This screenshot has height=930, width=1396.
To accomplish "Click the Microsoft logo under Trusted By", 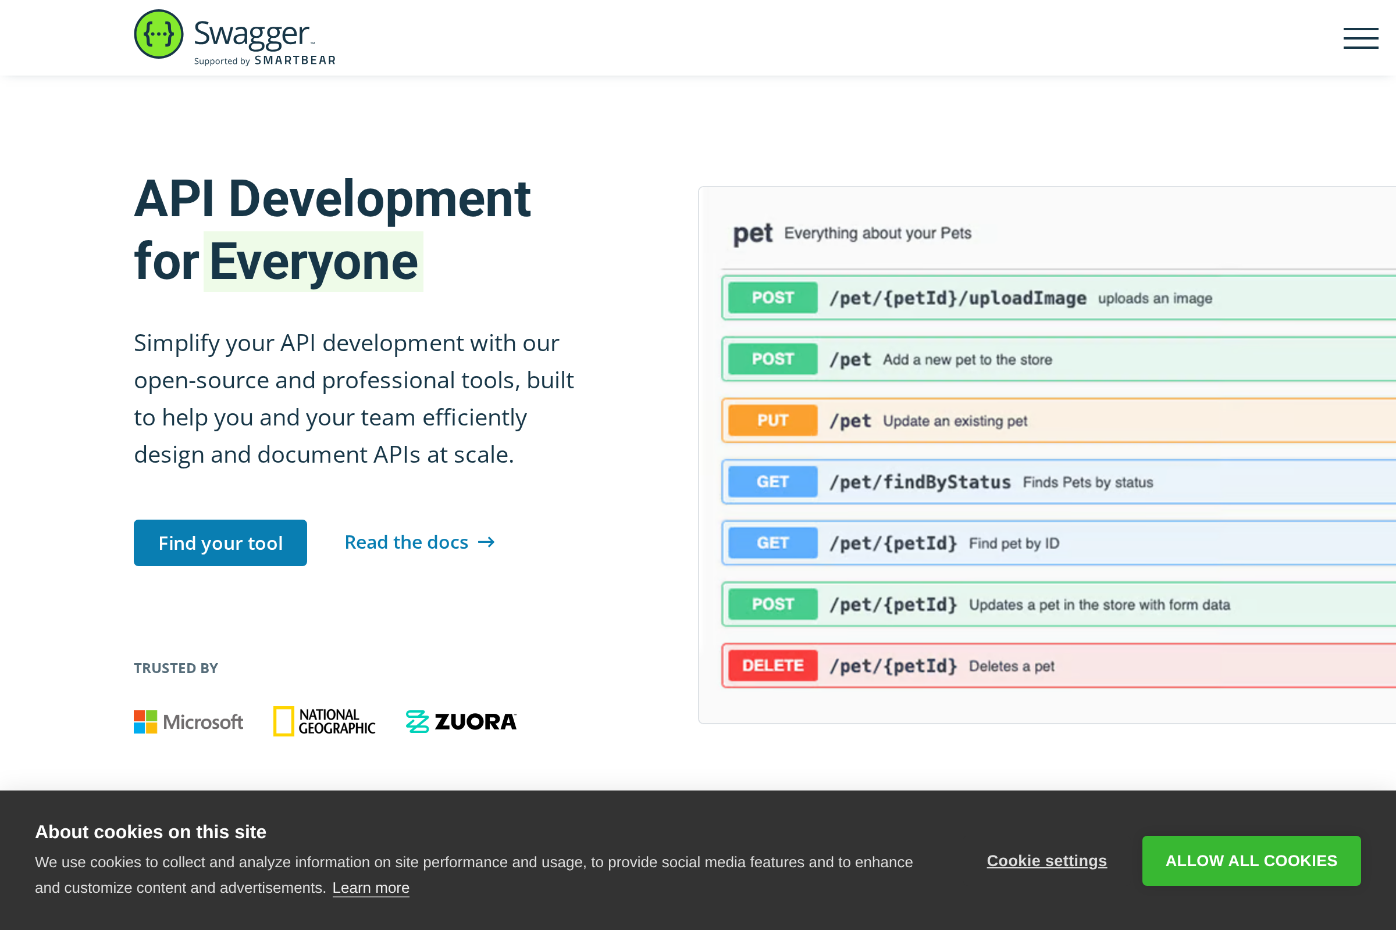I will click(x=188, y=721).
